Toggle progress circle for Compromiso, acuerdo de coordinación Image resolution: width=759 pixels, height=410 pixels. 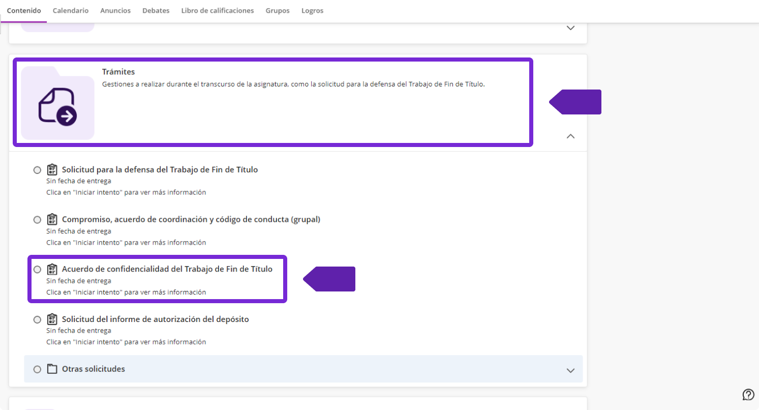pyautogui.click(x=37, y=220)
